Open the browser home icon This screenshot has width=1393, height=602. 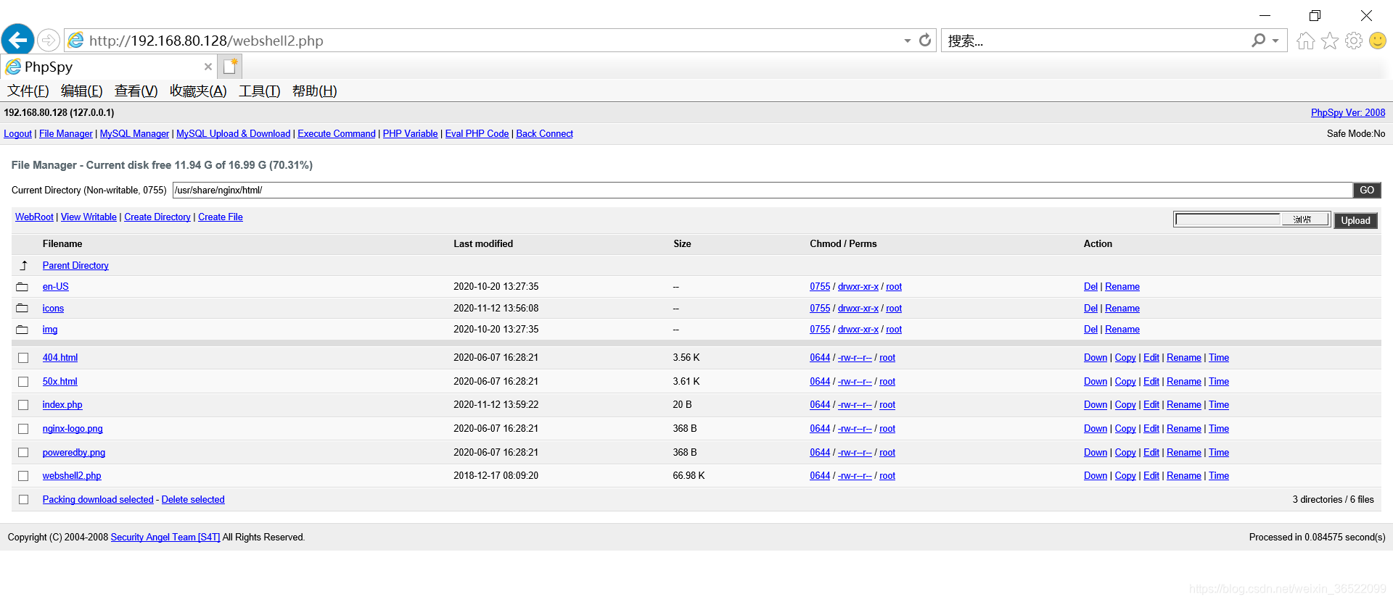click(1306, 41)
